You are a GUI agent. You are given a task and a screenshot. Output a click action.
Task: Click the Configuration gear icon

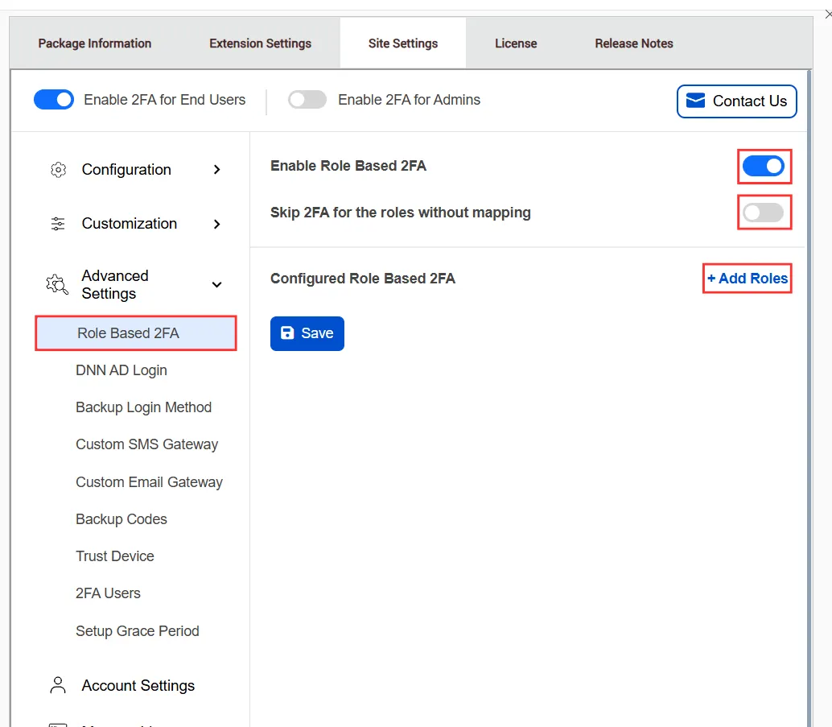[x=58, y=170]
